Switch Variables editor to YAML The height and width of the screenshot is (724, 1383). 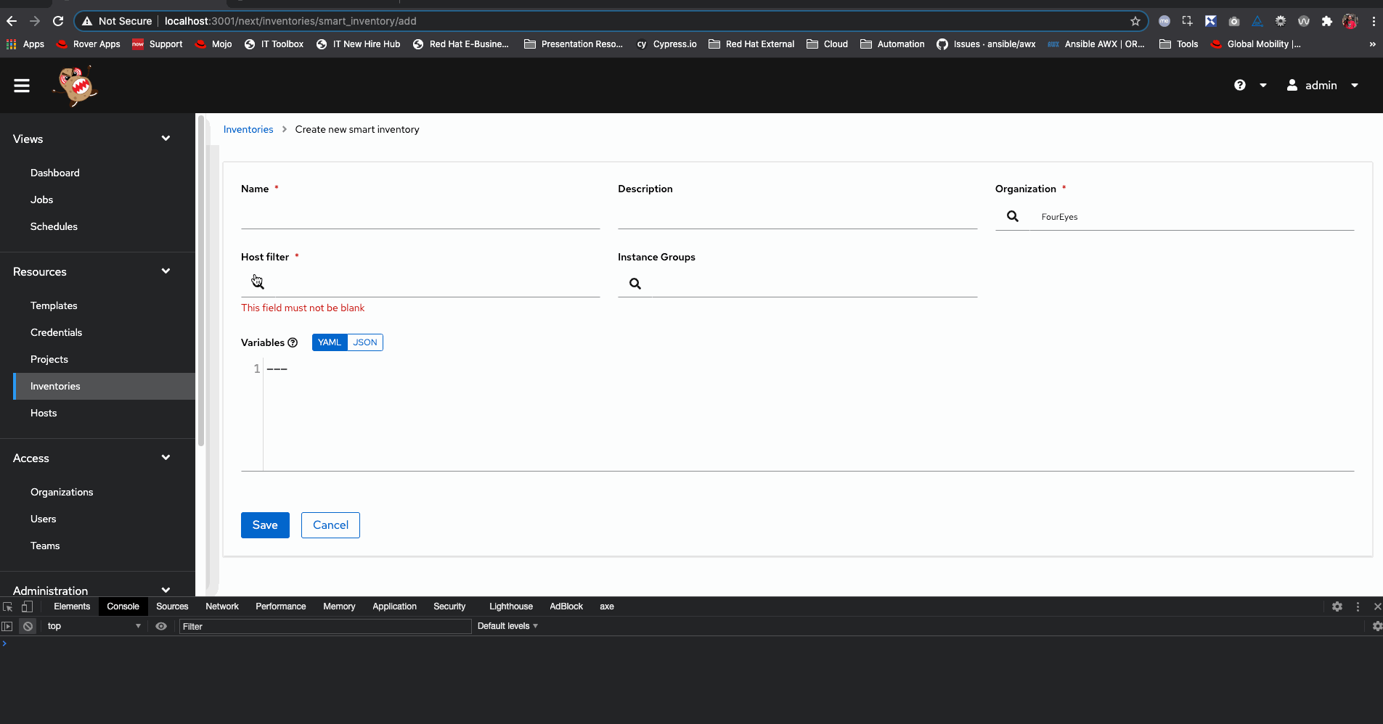(x=330, y=342)
